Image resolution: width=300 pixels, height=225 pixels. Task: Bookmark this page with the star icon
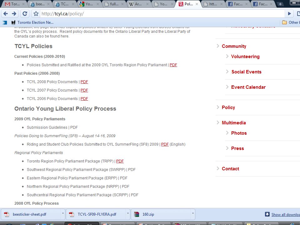(x=36, y=13)
